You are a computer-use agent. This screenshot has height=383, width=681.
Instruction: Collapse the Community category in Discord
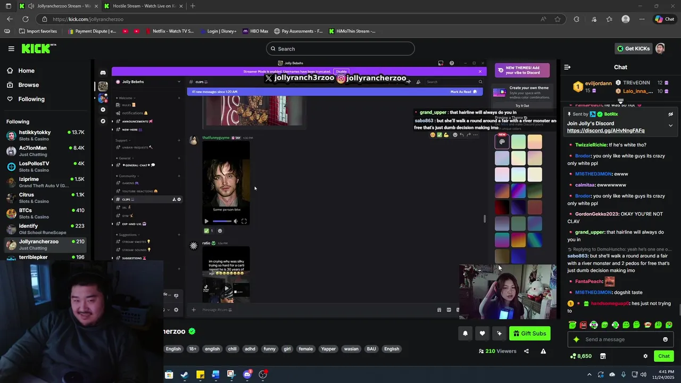click(127, 176)
